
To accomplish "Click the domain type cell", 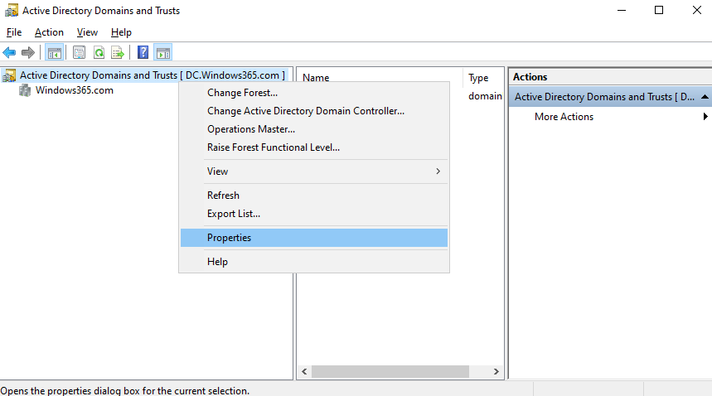I will (485, 96).
